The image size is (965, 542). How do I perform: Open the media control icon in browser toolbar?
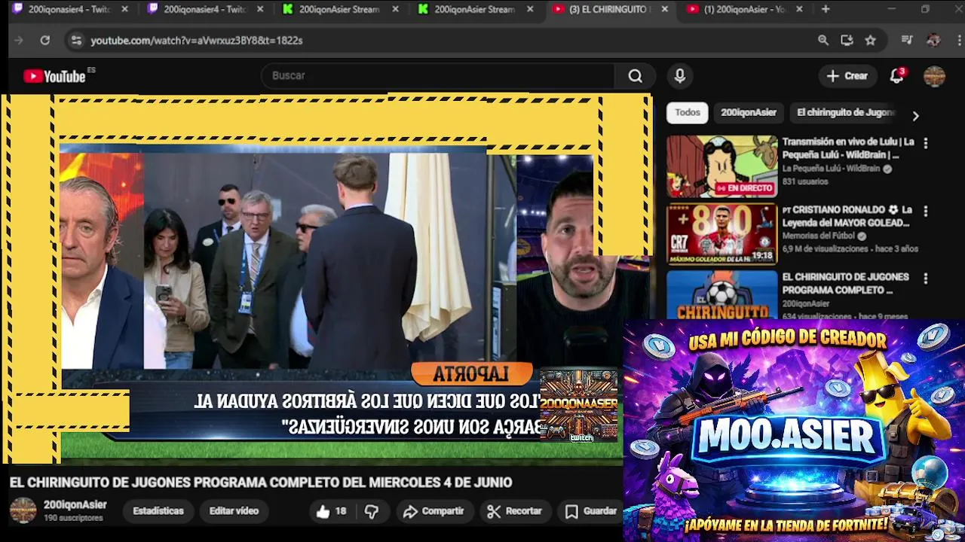tap(907, 41)
